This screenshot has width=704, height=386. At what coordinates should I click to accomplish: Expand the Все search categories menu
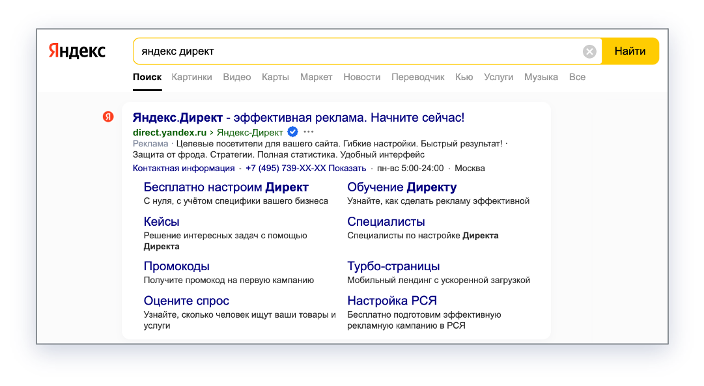[x=577, y=77]
